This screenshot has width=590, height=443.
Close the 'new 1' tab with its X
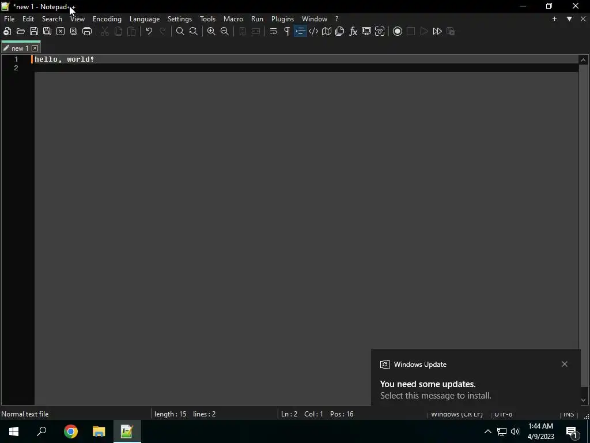pos(35,48)
